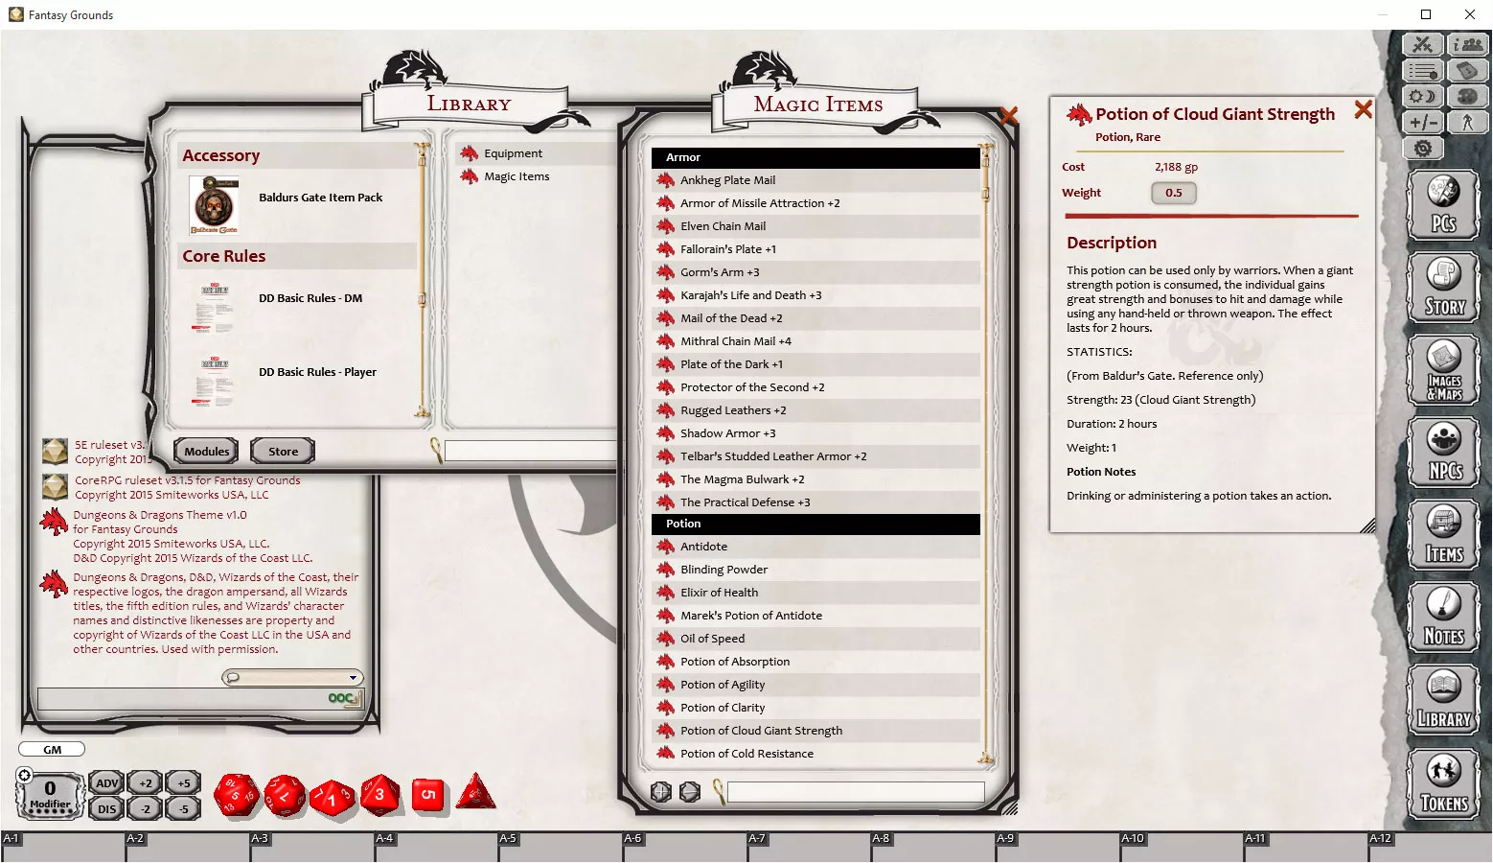Image resolution: width=1493 pixels, height=863 pixels.
Task: Open the Shadow Armor +3 entry
Action: click(816, 433)
